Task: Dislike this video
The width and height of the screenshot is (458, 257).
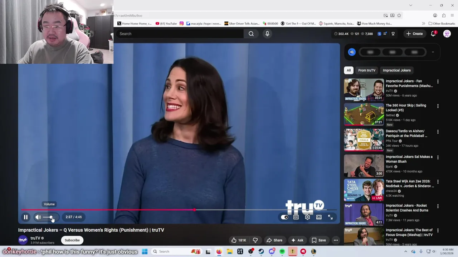Action: click(x=255, y=240)
